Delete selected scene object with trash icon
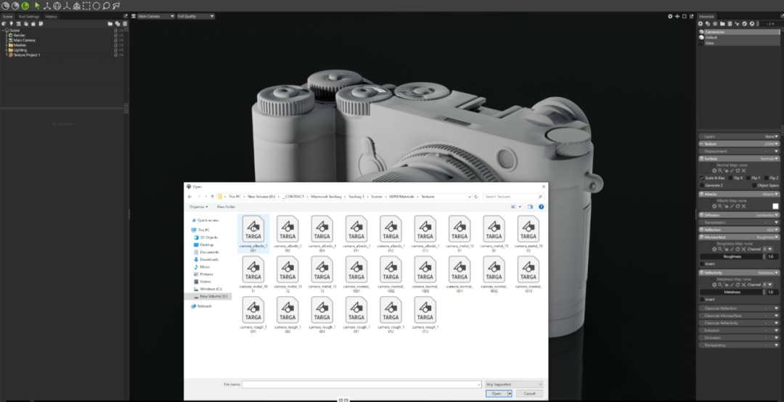784x402 pixels. coord(125,23)
